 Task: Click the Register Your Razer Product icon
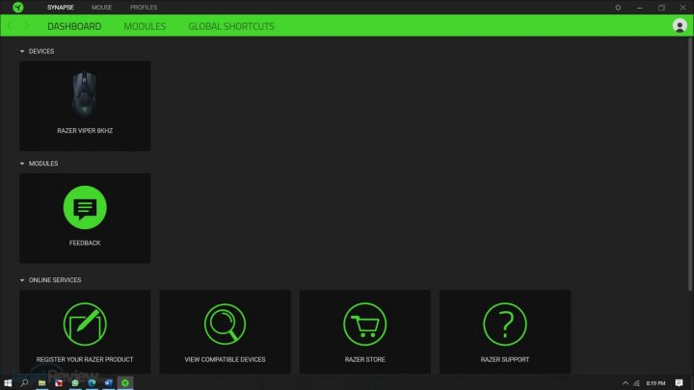point(85,325)
